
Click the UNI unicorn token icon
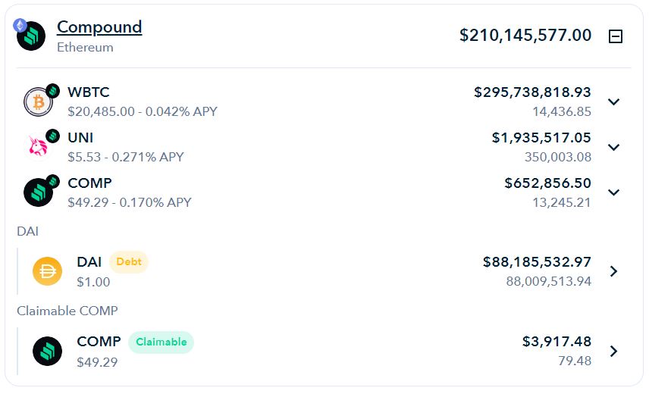tap(38, 146)
